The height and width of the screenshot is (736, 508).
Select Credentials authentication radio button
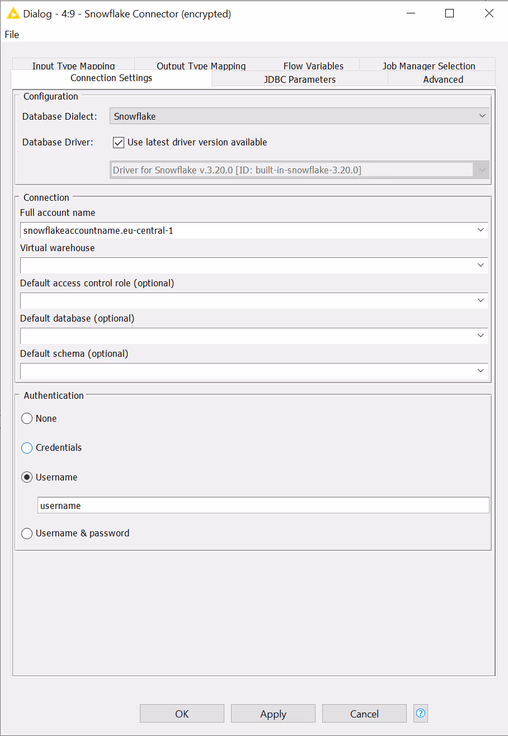pyautogui.click(x=27, y=448)
